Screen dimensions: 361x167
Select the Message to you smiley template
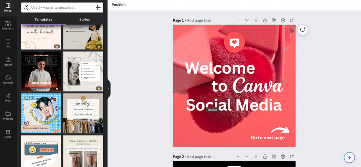[x=41, y=151]
